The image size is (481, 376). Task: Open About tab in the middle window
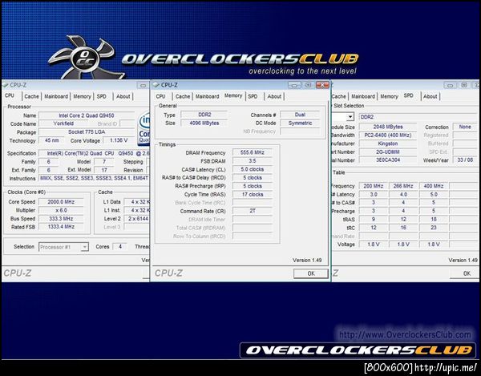pos(274,96)
